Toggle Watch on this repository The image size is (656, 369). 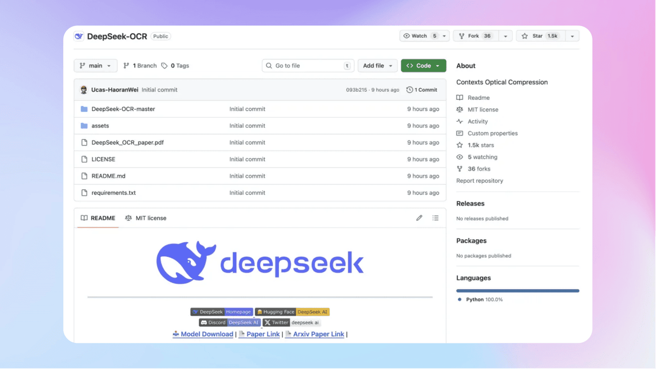click(x=420, y=36)
